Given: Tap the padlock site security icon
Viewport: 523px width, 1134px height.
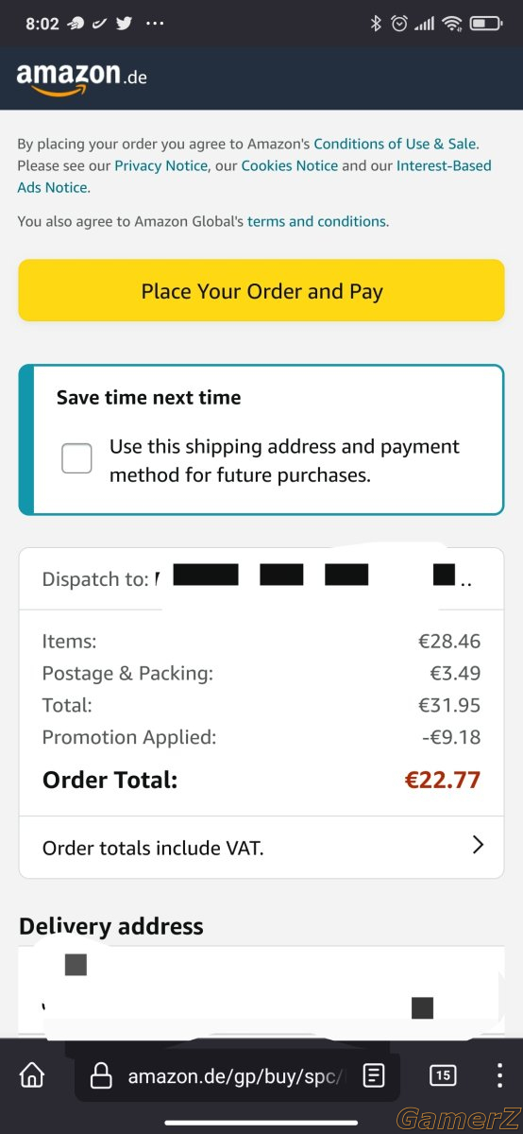Looking at the screenshot, I should click(x=101, y=1075).
